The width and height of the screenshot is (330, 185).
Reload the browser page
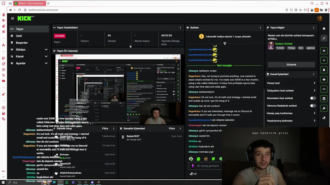(19, 10)
